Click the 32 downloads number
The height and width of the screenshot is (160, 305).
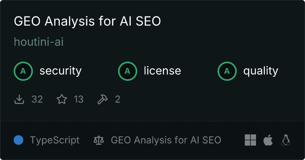tap(37, 99)
